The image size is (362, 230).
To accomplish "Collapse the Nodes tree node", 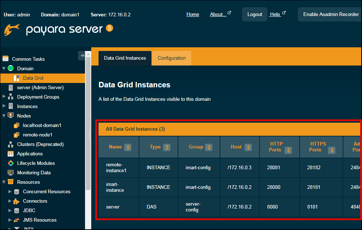I will coord(3,116).
